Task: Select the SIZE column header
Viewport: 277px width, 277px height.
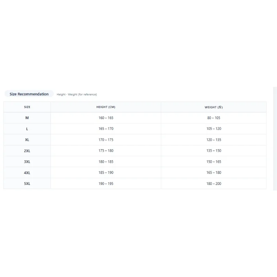Action: pyautogui.click(x=27, y=107)
